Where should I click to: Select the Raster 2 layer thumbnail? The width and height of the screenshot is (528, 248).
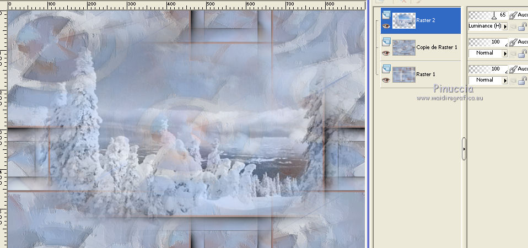404,20
